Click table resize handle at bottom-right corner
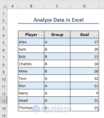This screenshot has width=104, height=118. click(98, 111)
